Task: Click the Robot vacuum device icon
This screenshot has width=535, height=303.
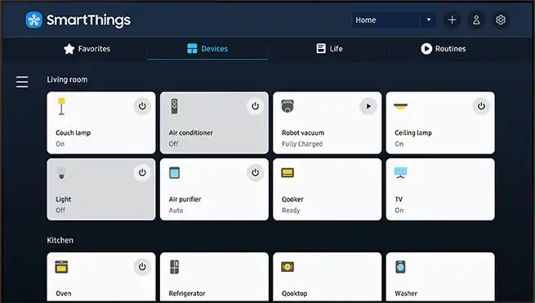Action: tap(288, 106)
